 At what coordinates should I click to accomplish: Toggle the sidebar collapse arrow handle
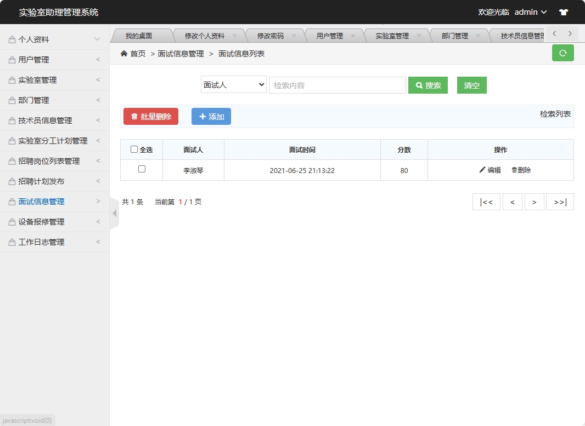(x=113, y=214)
